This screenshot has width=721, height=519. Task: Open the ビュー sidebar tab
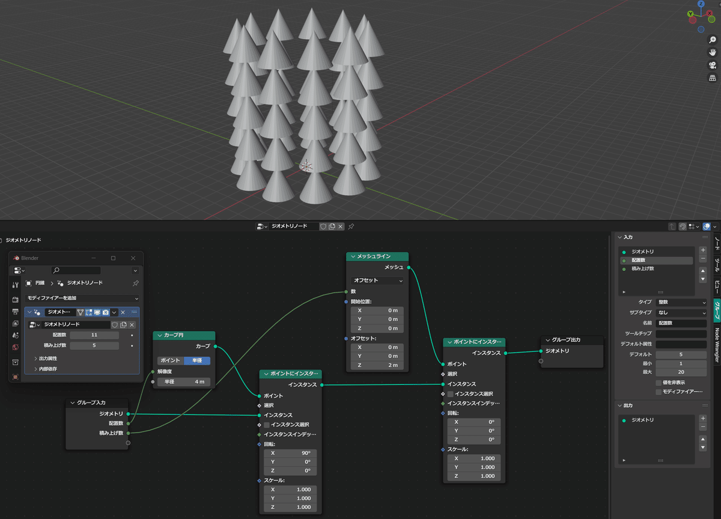point(716,287)
